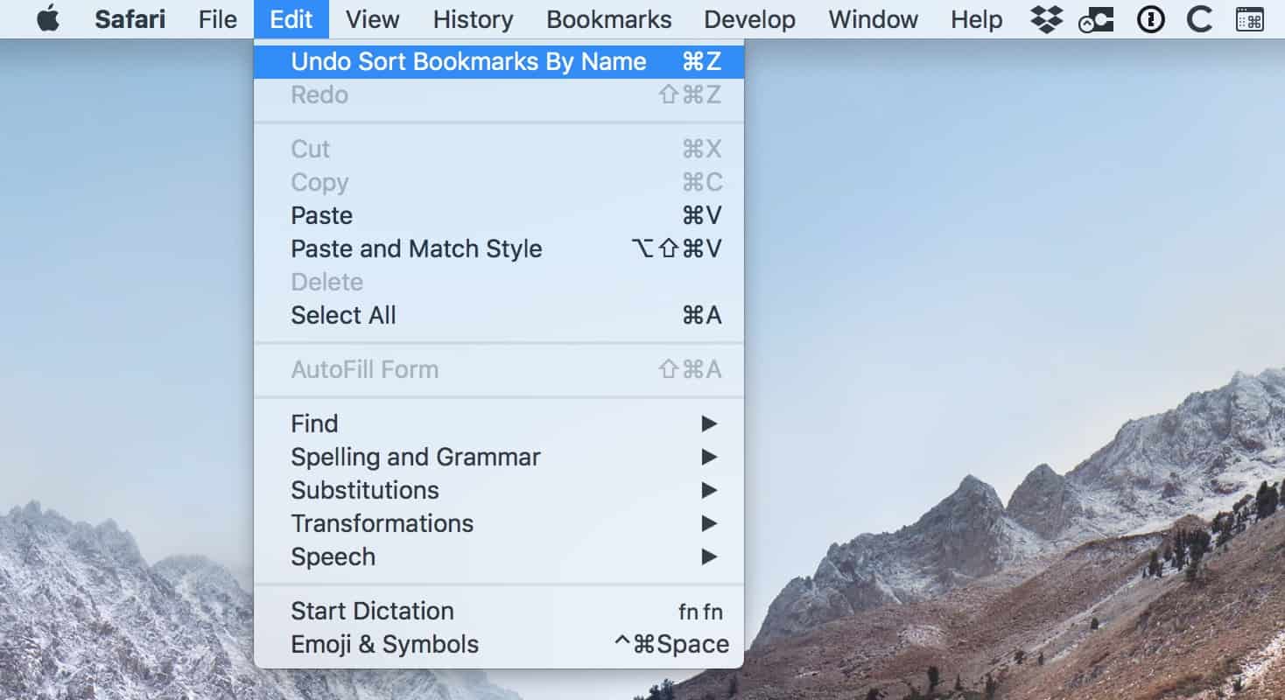Open the Apple menu
Screen dimensions: 1285x700
(x=48, y=19)
